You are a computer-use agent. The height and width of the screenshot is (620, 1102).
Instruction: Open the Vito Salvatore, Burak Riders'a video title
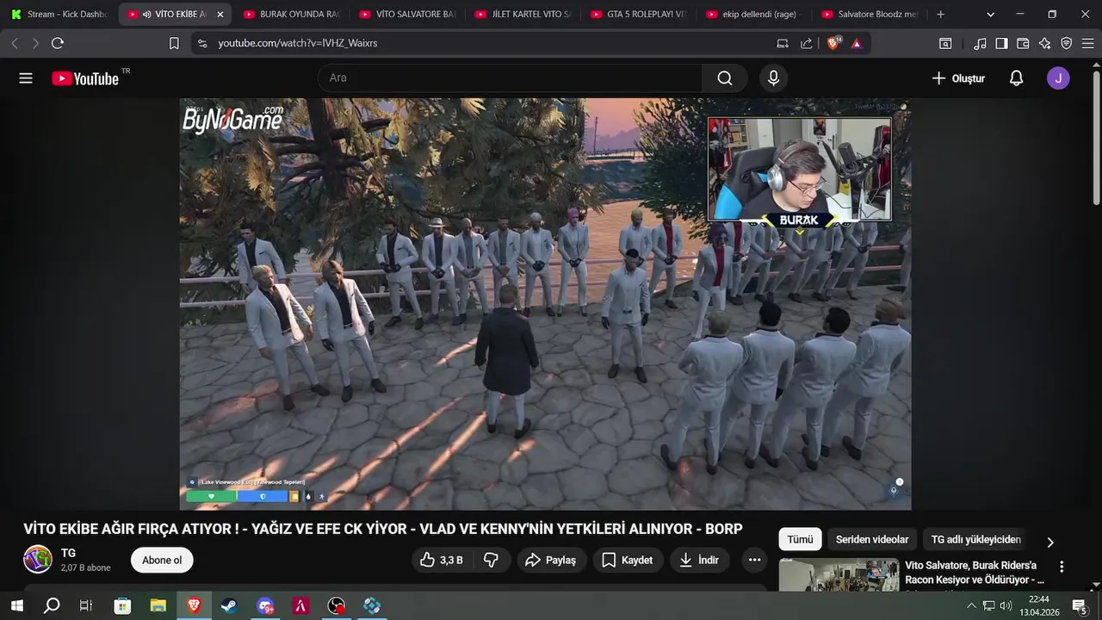coord(974,573)
